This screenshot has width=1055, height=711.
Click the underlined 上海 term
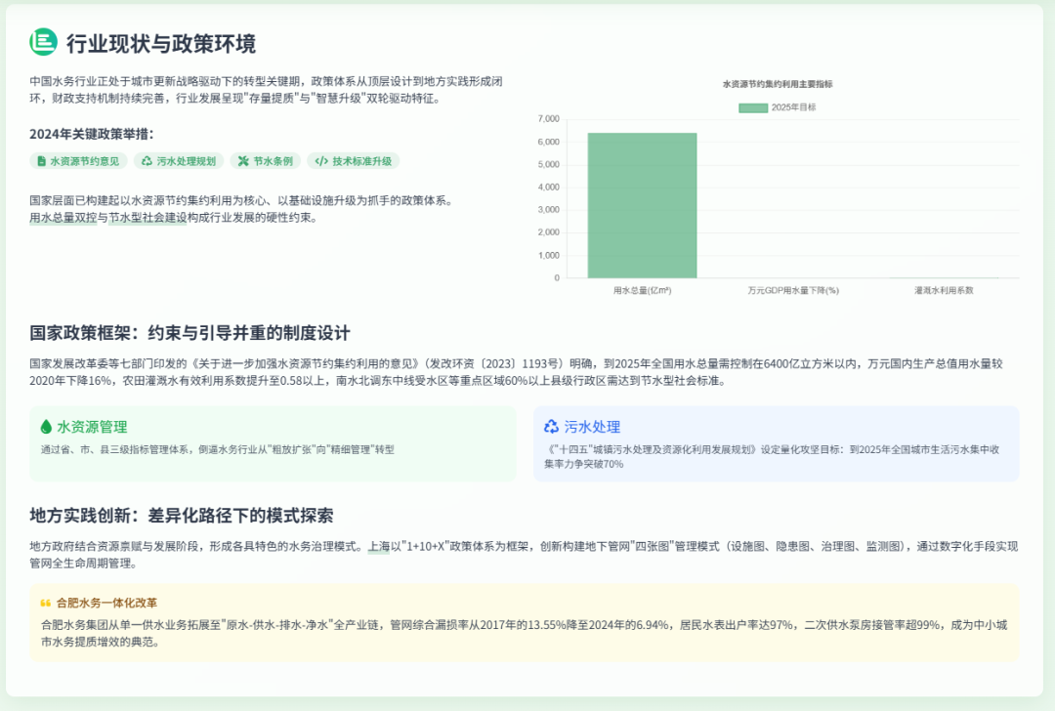(379, 547)
